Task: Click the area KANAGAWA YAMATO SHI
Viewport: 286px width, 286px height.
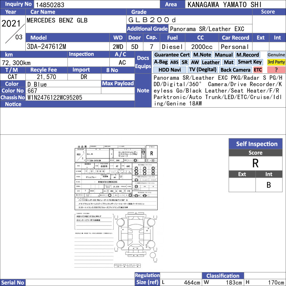Action: pos(225,5)
